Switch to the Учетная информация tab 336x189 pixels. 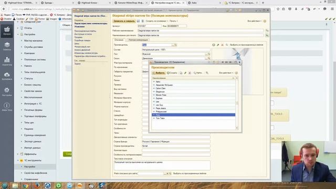(x=138, y=40)
